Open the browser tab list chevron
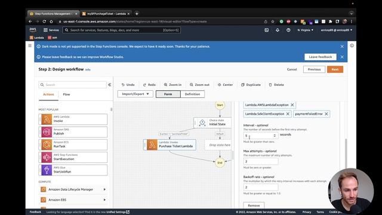The image size is (382, 215). [x=351, y=13]
